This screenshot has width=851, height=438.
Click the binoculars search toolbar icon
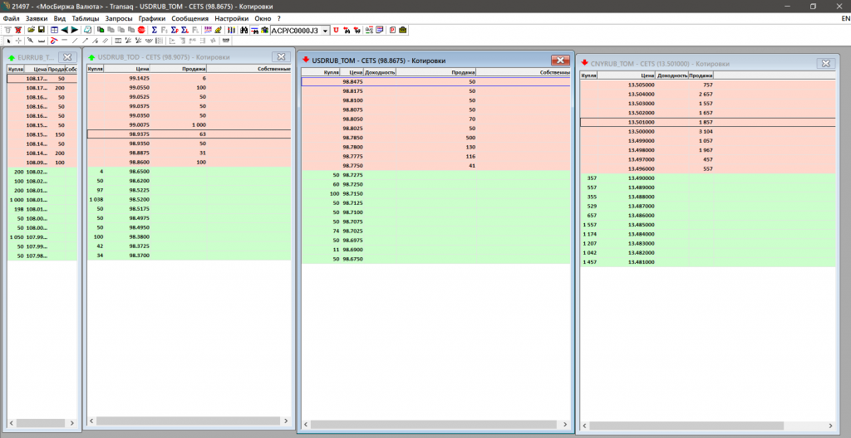coord(243,30)
